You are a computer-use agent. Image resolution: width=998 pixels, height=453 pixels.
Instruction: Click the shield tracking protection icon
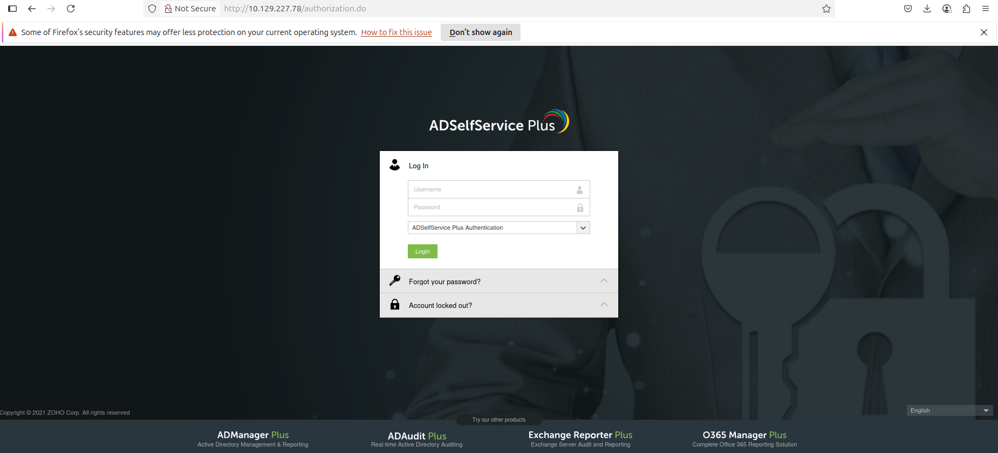point(152,9)
